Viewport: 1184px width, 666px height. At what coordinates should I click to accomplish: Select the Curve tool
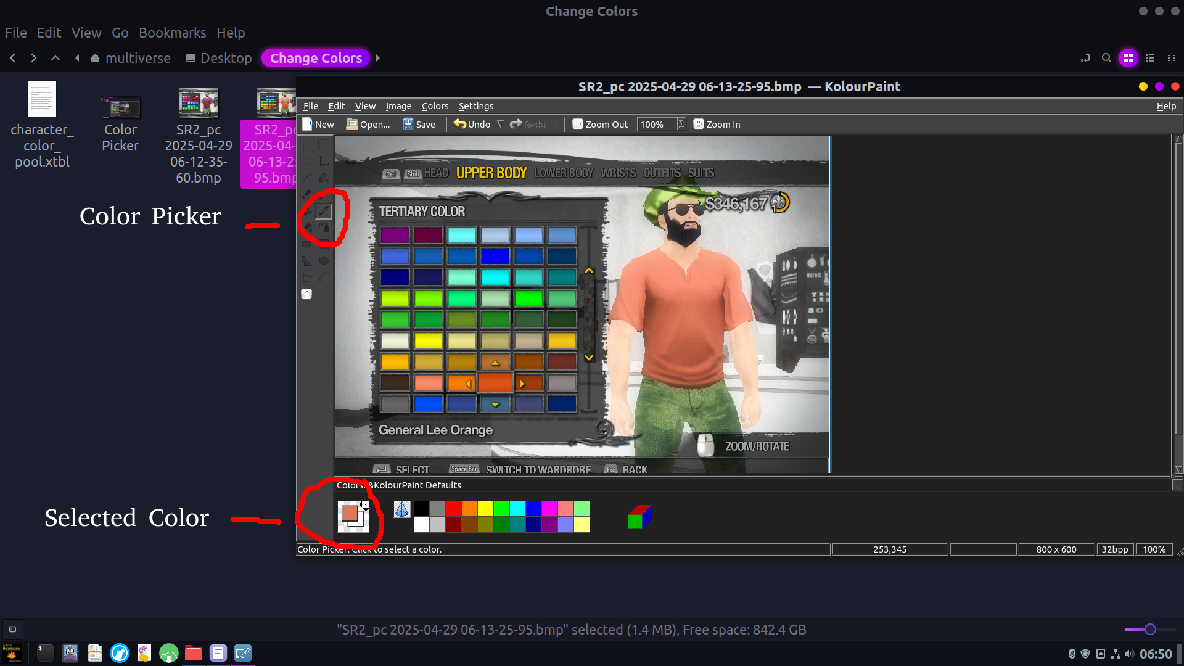coord(324,277)
